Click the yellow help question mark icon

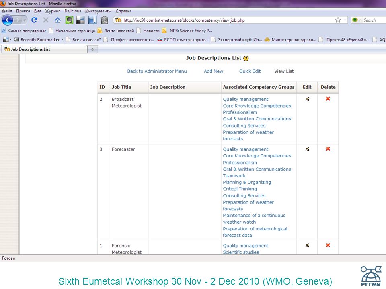246,59
